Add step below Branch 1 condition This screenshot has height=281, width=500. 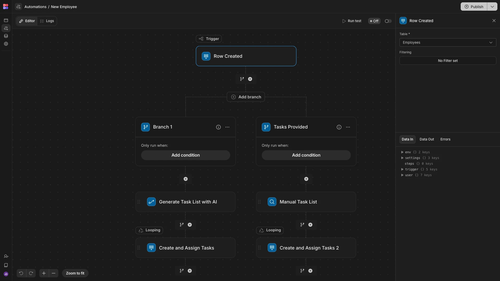click(185, 179)
